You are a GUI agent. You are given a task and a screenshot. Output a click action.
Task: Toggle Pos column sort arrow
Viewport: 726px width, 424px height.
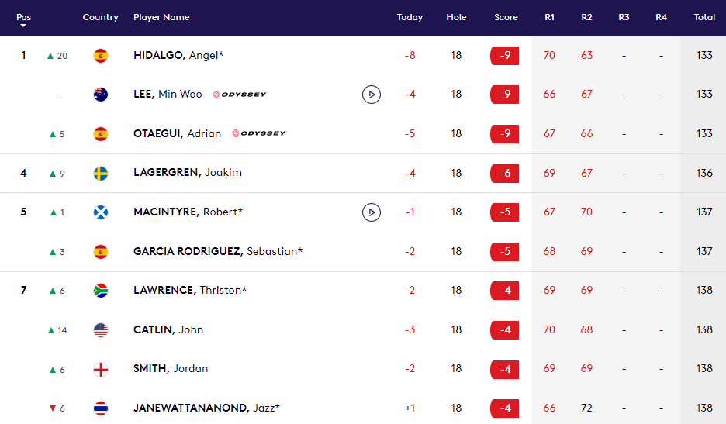click(23, 26)
